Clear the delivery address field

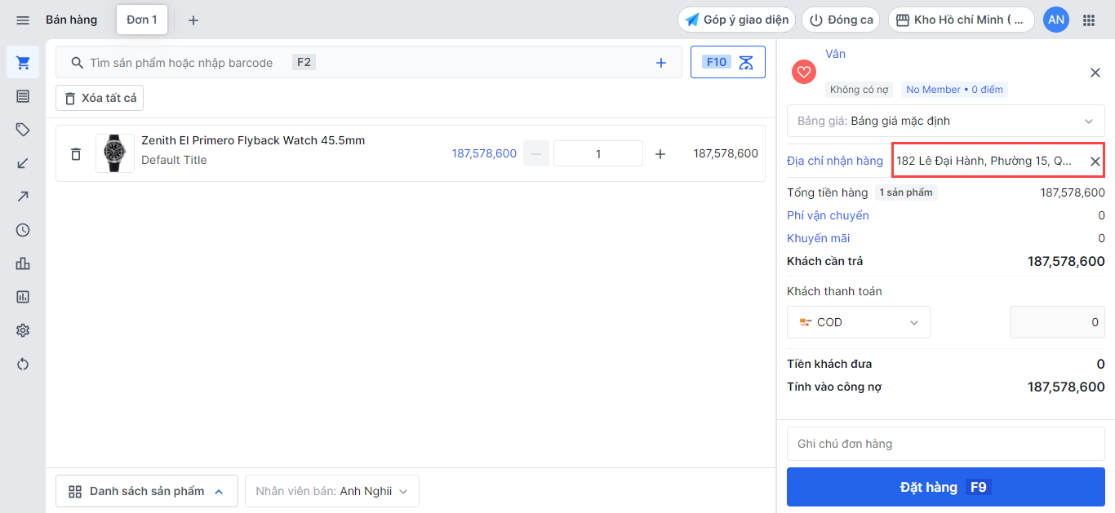1095,161
